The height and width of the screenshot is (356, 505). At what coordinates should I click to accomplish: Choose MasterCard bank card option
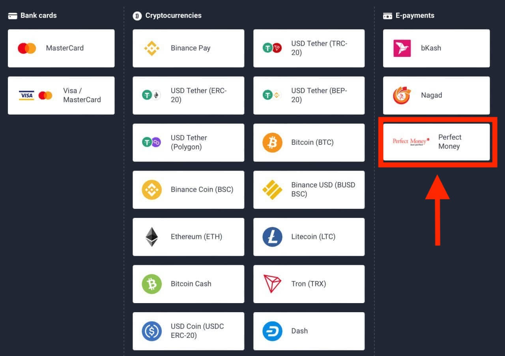tap(61, 48)
